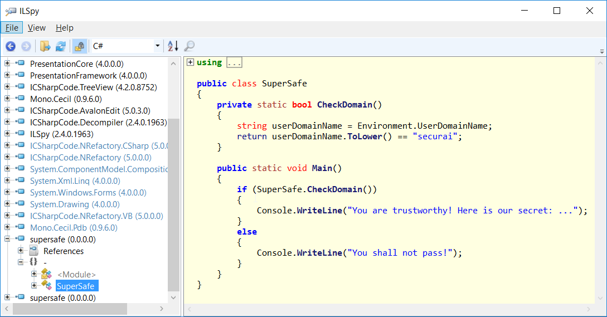This screenshot has height=317, width=607.
Task: Expand the <Module> class node
Action: (x=34, y=274)
